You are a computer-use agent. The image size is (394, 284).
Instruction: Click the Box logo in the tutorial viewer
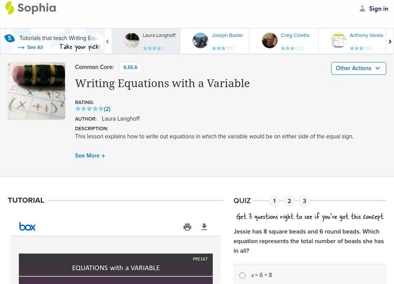[28, 227]
